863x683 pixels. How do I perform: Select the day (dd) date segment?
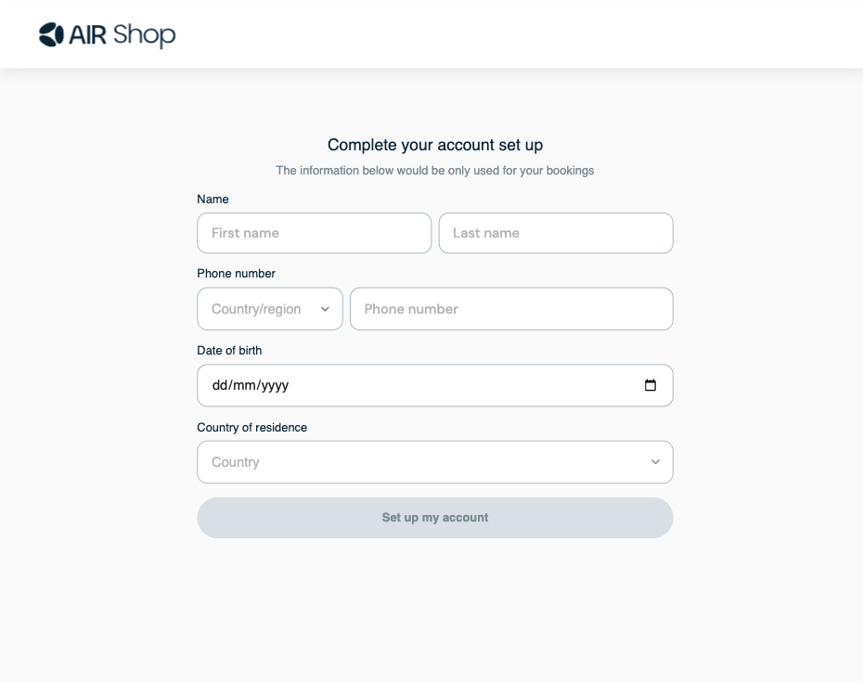click(220, 386)
